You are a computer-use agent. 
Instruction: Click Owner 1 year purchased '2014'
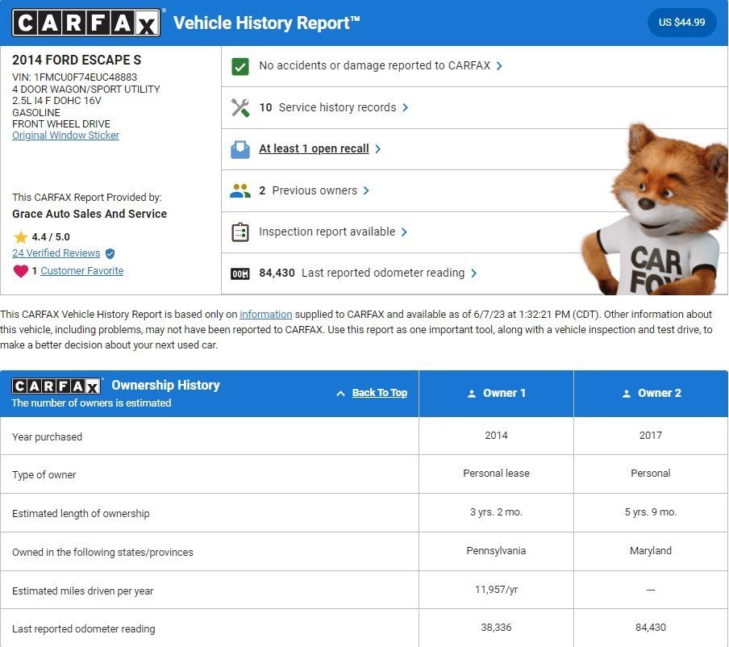tap(496, 436)
